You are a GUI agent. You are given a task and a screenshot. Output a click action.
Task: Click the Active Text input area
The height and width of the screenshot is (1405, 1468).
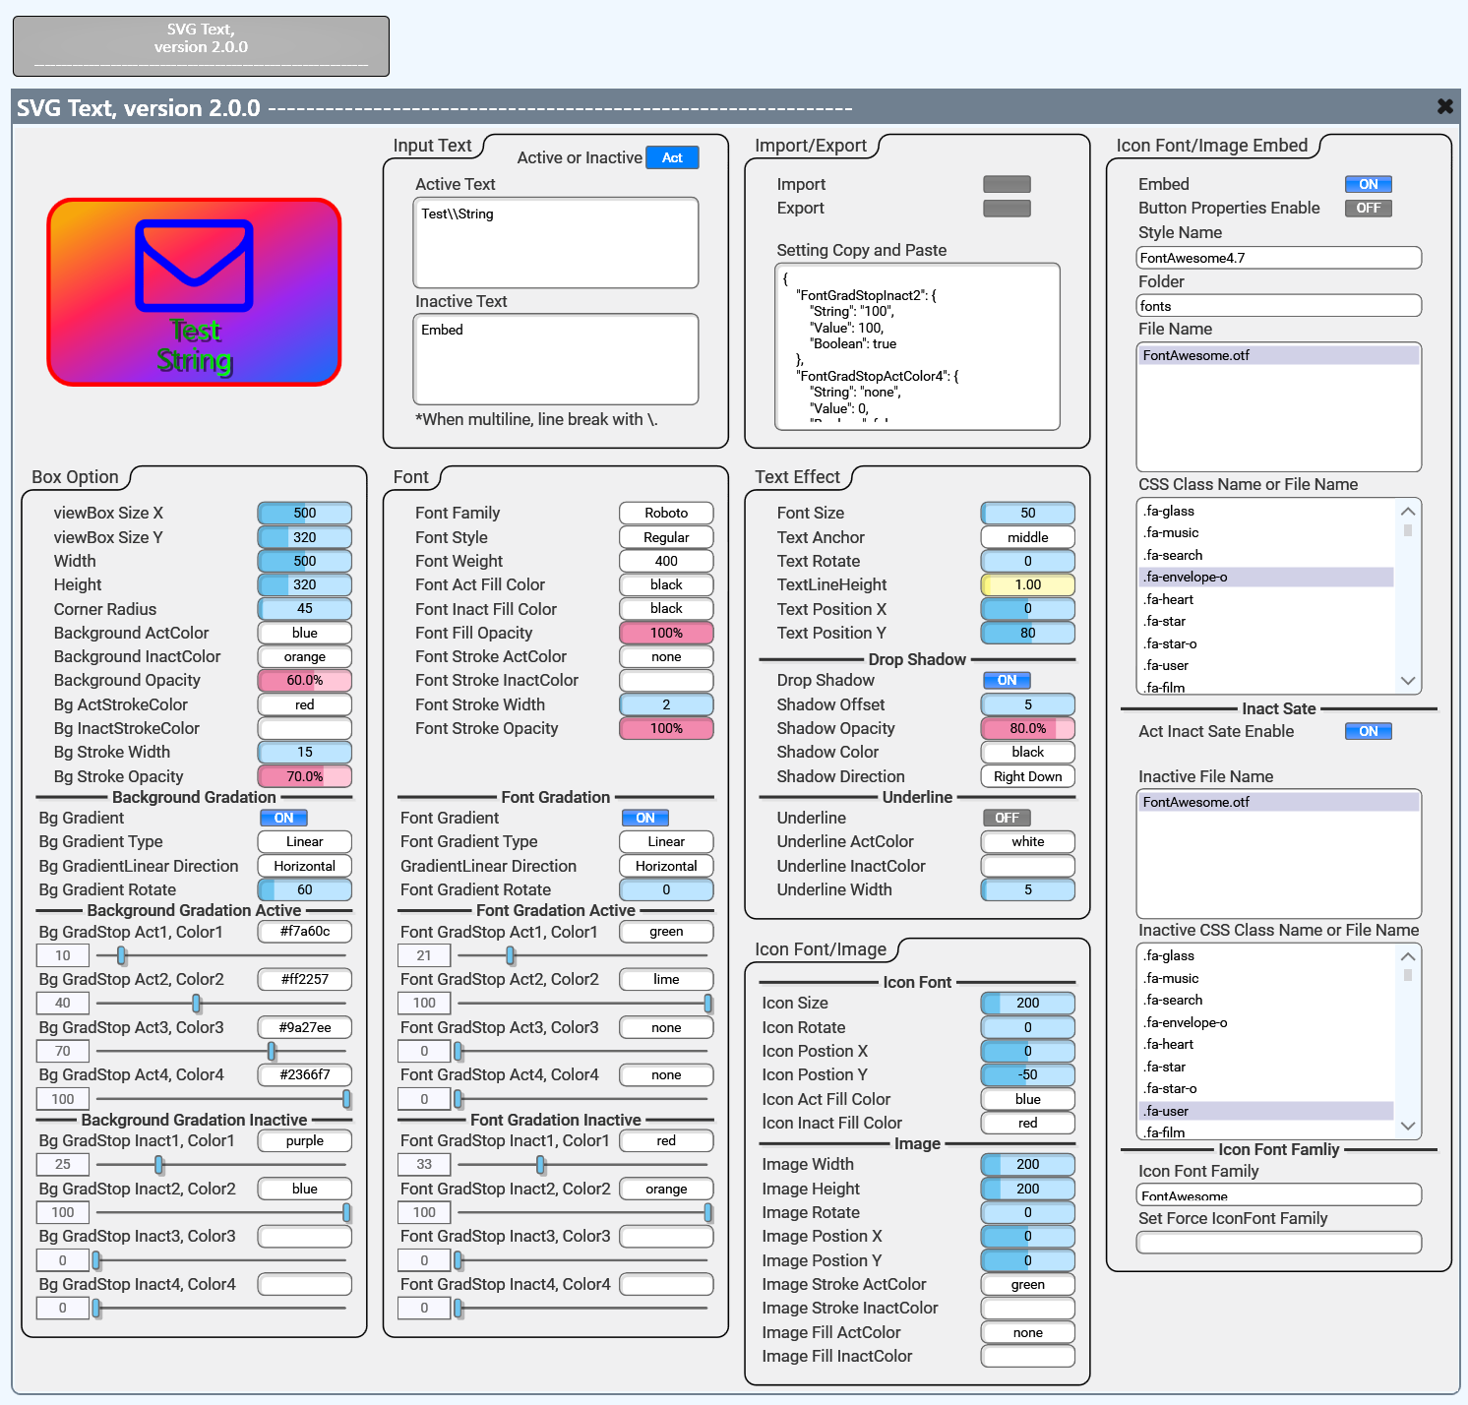(x=556, y=243)
